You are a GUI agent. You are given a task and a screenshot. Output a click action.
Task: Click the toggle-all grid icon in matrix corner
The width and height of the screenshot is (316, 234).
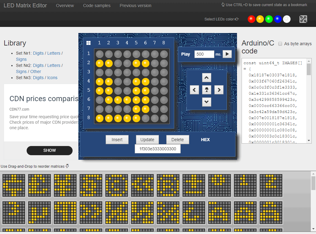click(88, 43)
